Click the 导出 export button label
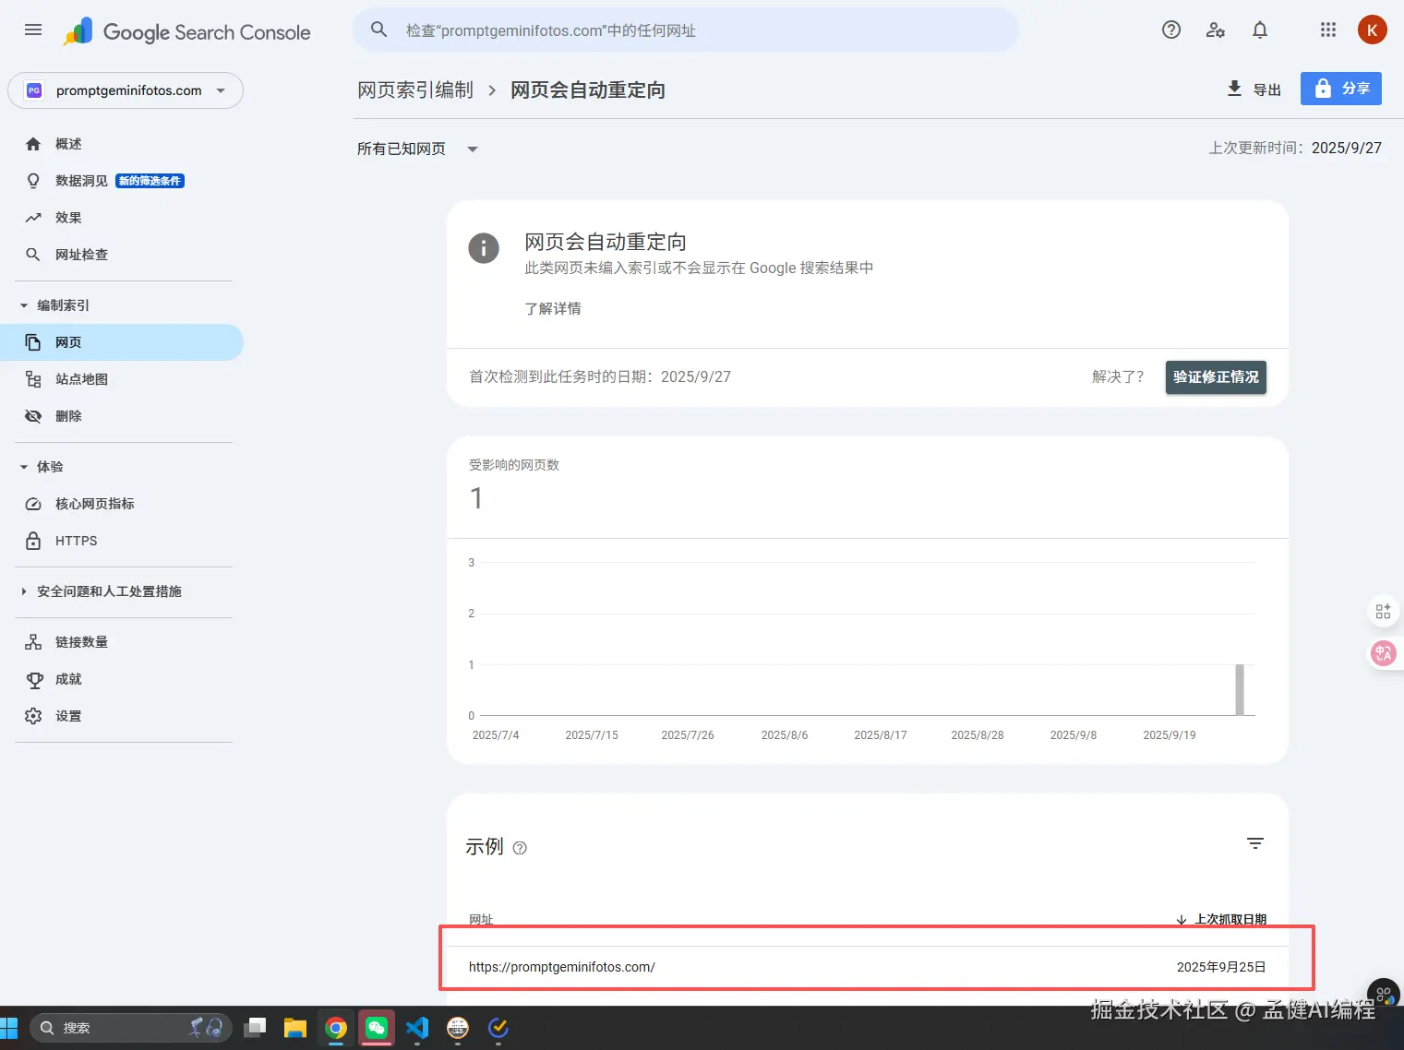This screenshot has height=1050, width=1404. pyautogui.click(x=1267, y=89)
